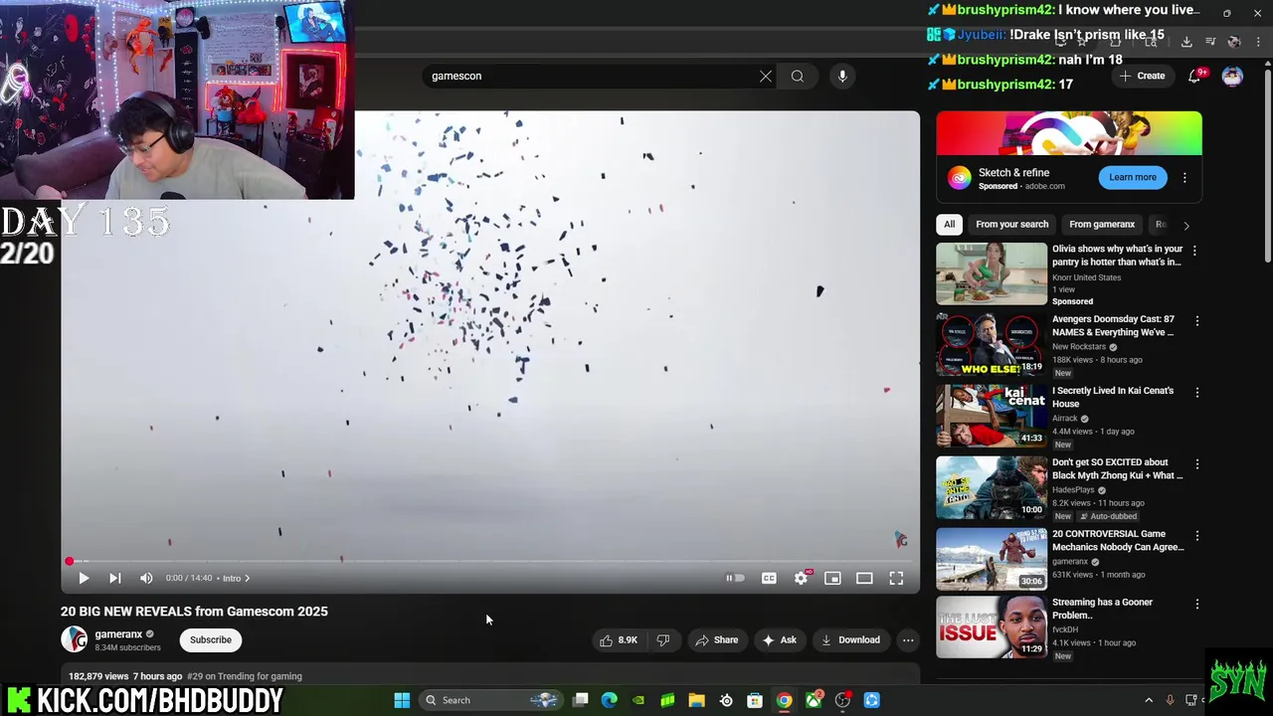Toggle closed captions CC button
This screenshot has width=1273, height=716.
coord(769,578)
